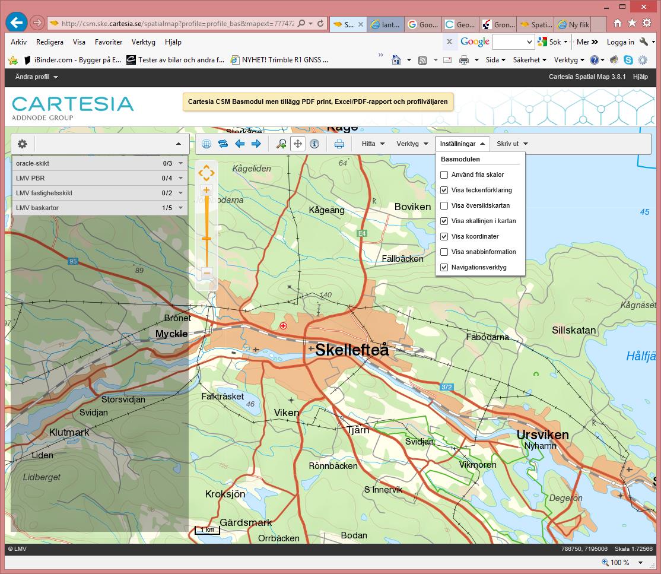
Task: Click the command bar printer icon
Action: point(464,60)
